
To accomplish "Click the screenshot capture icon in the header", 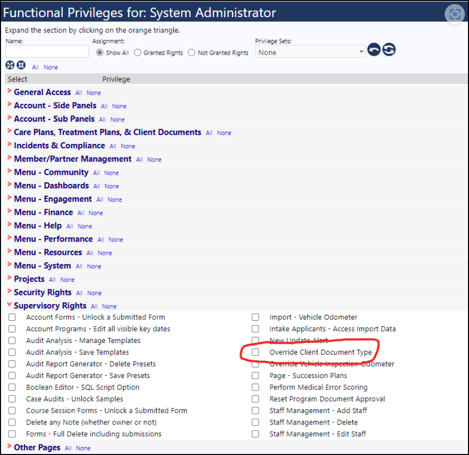I will [455, 14].
